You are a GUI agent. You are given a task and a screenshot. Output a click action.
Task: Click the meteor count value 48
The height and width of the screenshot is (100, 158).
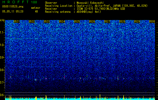(36, 11)
